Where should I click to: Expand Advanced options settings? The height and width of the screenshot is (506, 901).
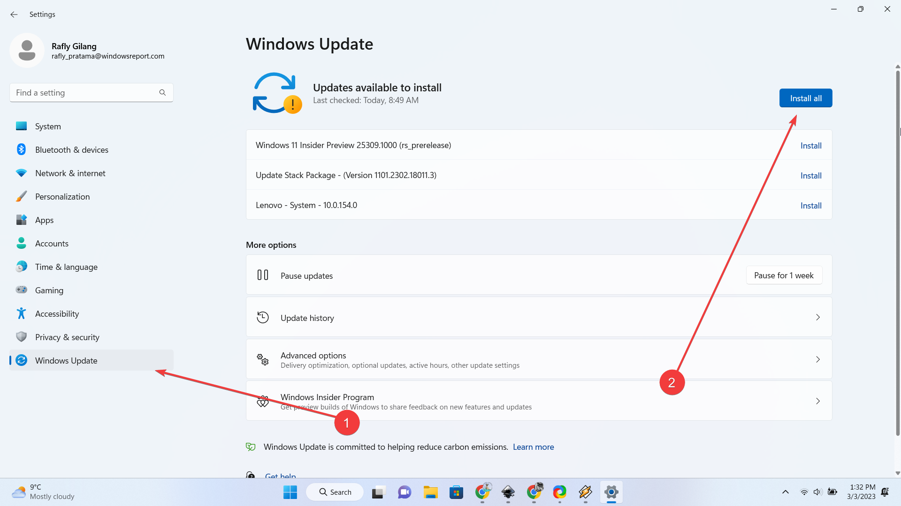point(538,359)
